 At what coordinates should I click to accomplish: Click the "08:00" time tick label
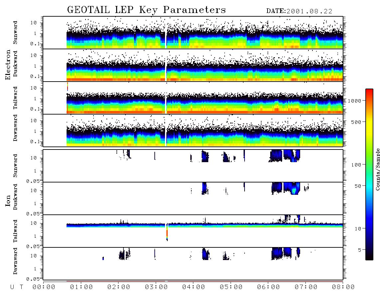343,287
